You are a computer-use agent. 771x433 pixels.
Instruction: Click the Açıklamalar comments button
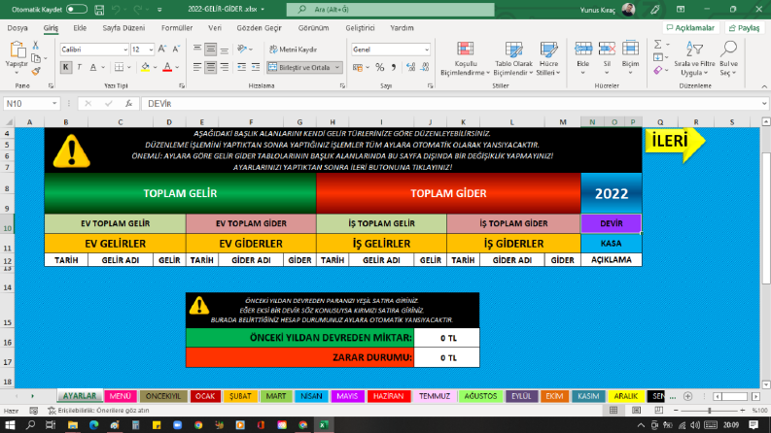[x=691, y=28]
